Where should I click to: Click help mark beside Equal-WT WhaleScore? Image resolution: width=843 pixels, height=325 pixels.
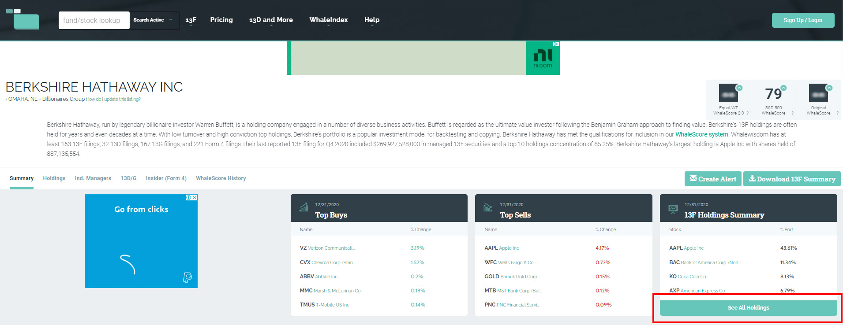[x=748, y=113]
